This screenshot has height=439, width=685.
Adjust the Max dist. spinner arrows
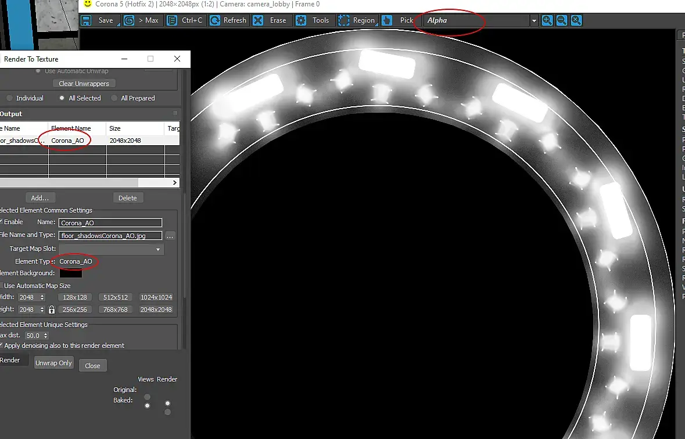(x=46, y=336)
